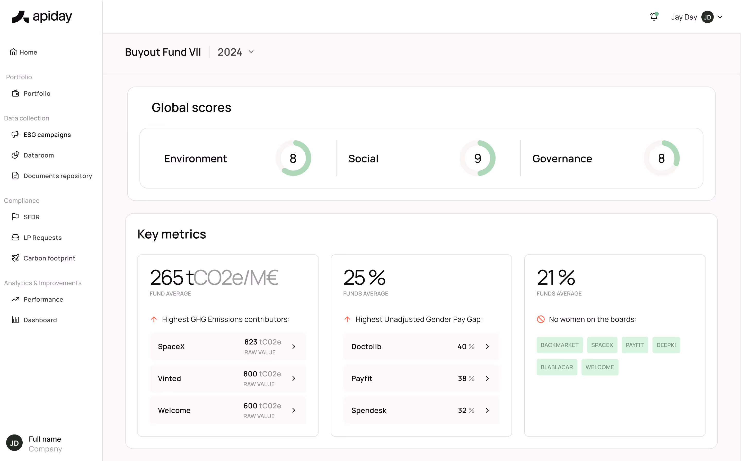Click the Dashboard bar chart icon

coord(15,319)
